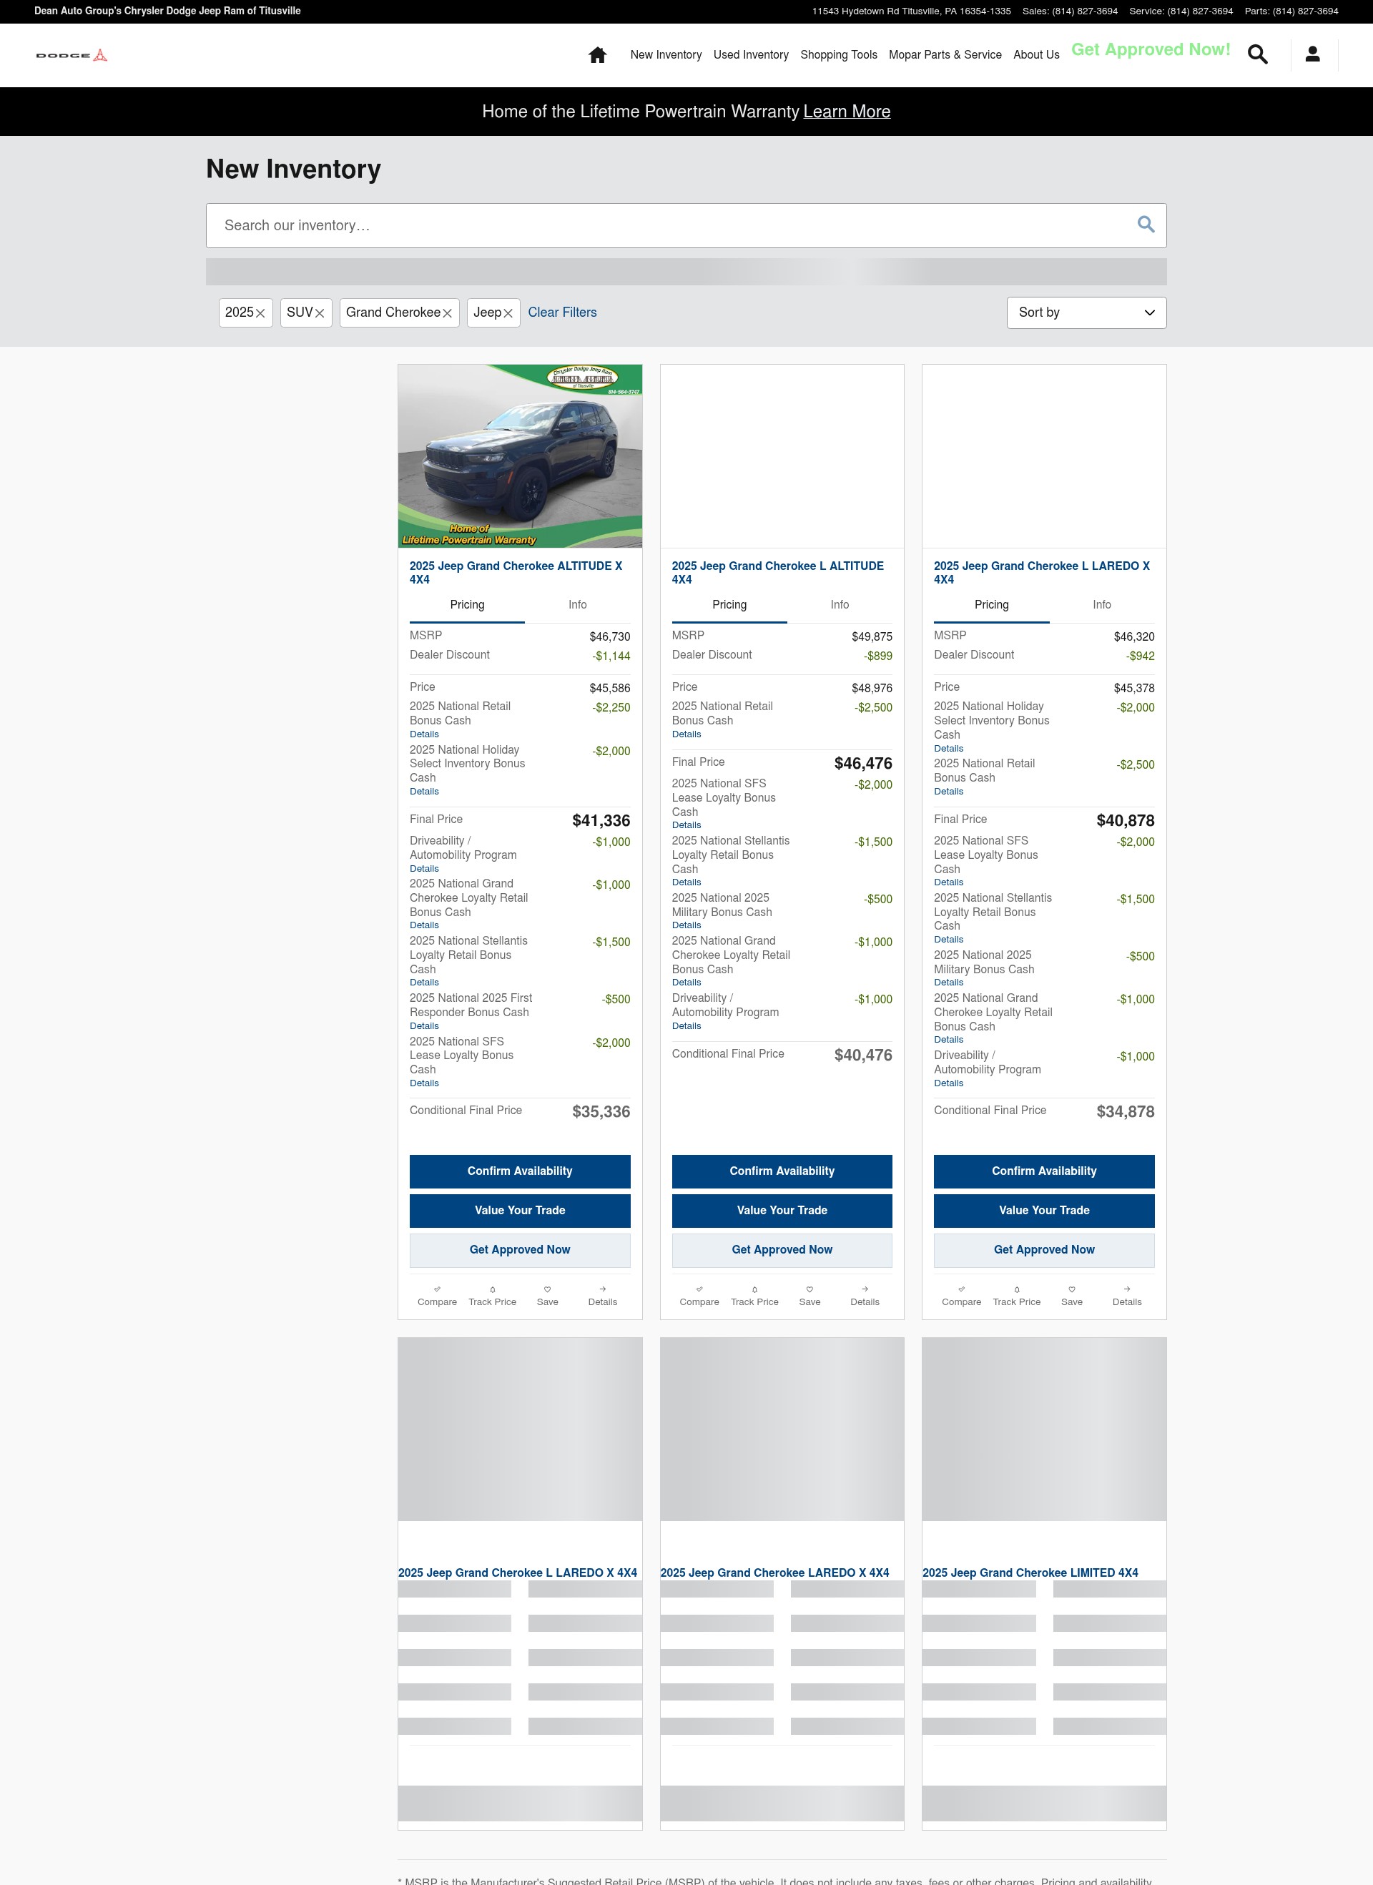Image resolution: width=1373 pixels, height=1885 pixels.
Task: Follow the Learn More warranty link
Action: click(846, 112)
